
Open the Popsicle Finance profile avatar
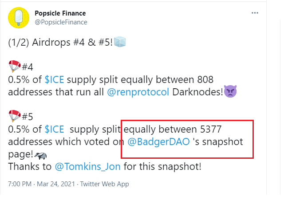click(x=17, y=18)
